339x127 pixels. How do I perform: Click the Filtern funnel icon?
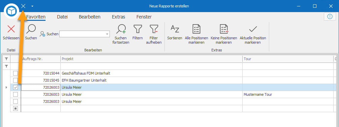point(138,29)
